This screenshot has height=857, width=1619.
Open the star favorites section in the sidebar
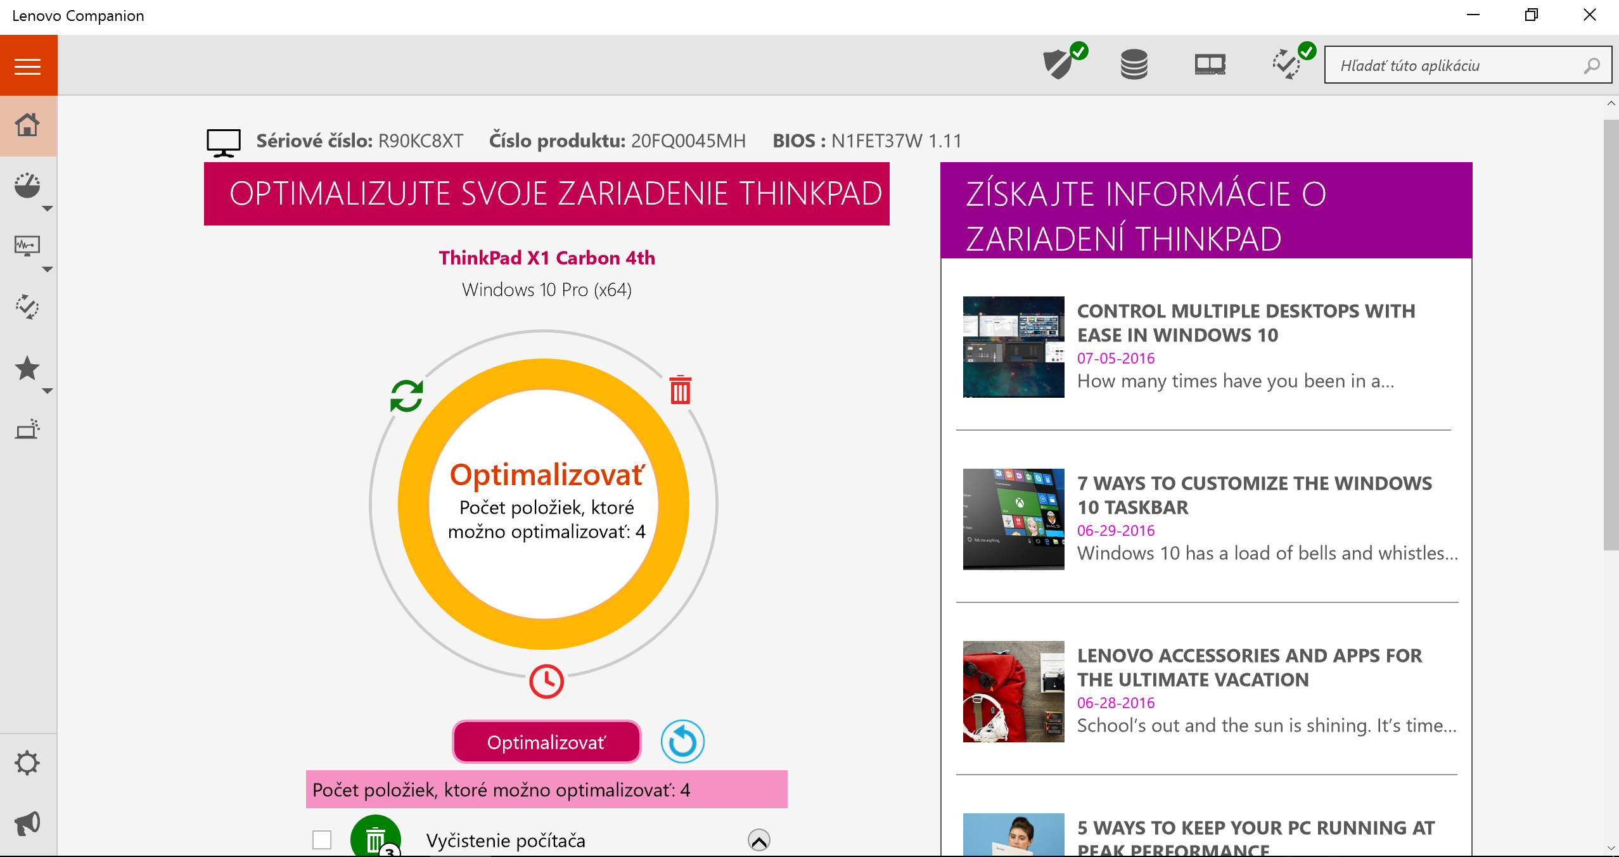coord(27,368)
